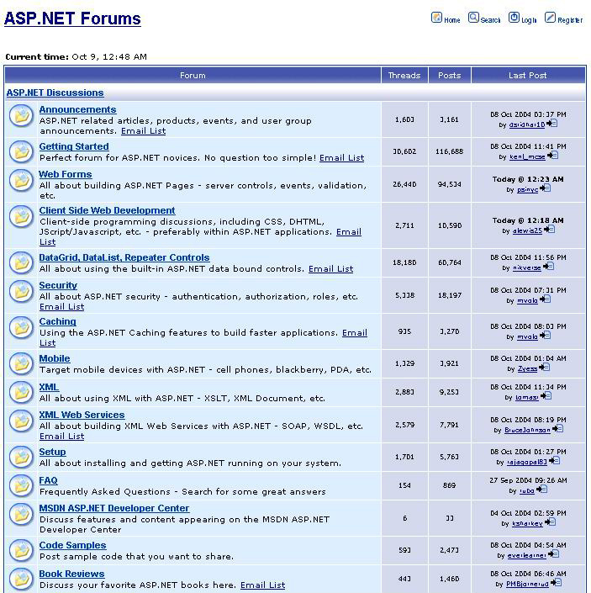Image resolution: width=591 pixels, height=593 pixels.
Task: Open the Mobile forum
Action: [x=55, y=358]
